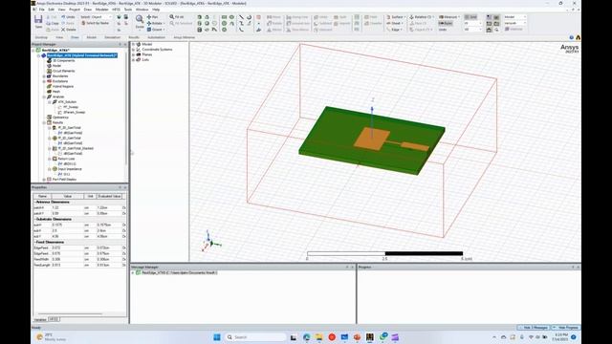Select Hybrid Regions in project tree
Viewport: 612px width, 344px height.
(x=60, y=87)
